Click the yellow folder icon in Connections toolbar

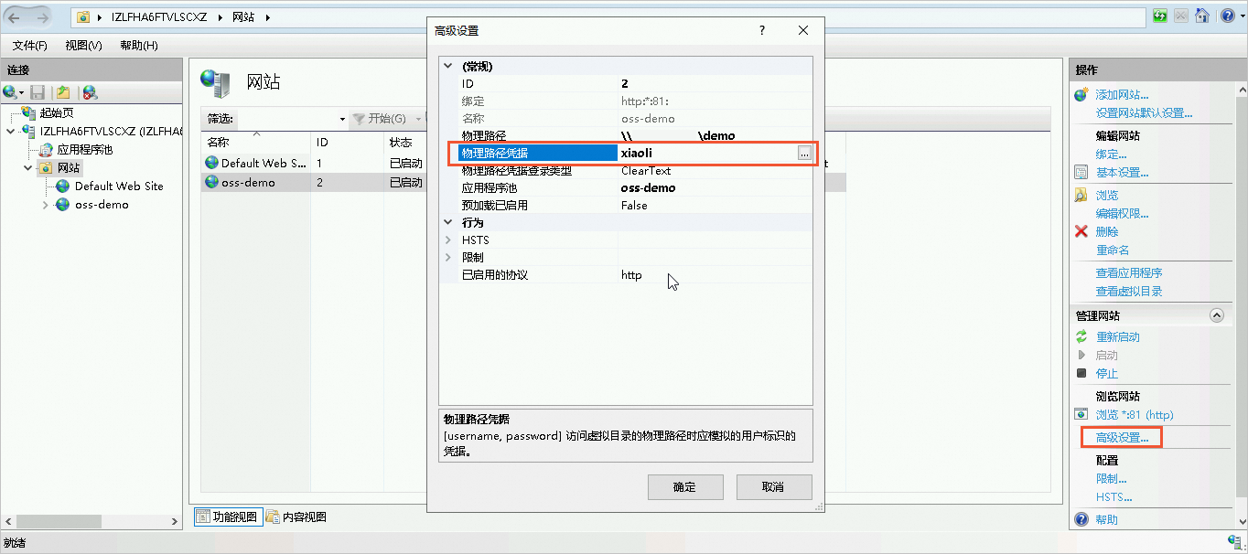(x=62, y=92)
